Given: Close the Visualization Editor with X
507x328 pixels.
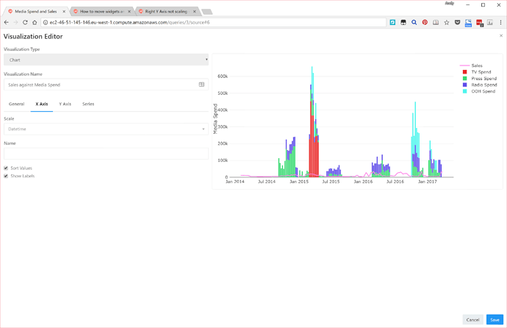Looking at the screenshot, I should point(501,35).
